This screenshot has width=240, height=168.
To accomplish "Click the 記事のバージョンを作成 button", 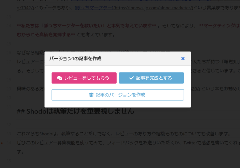I will [118, 95].
